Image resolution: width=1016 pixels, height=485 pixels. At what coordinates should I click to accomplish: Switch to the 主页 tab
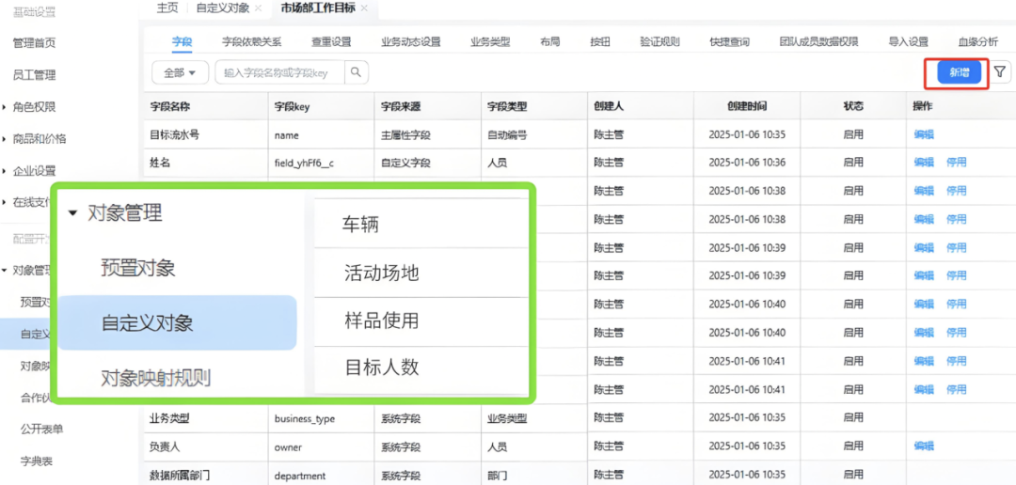coord(167,8)
